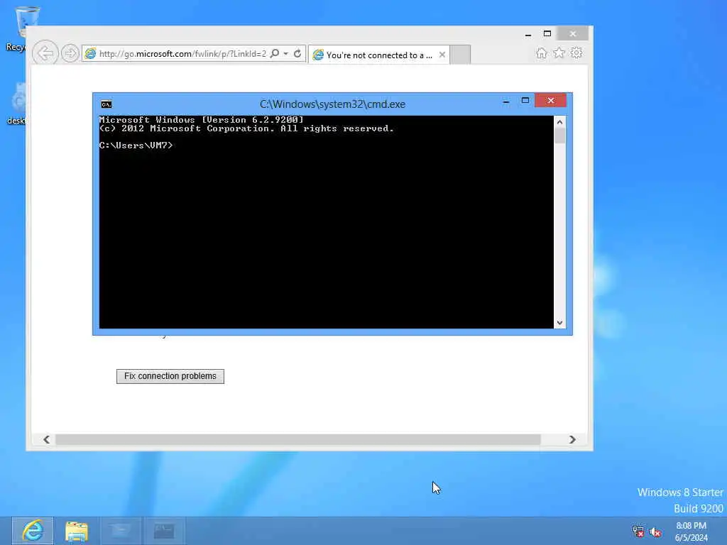Click the cmd.exe system menu icon
The height and width of the screenshot is (545, 727).
tap(106, 104)
